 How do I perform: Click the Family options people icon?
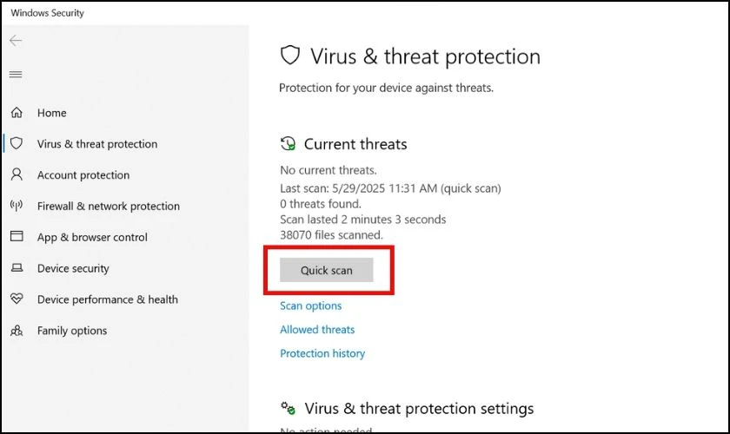(17, 330)
